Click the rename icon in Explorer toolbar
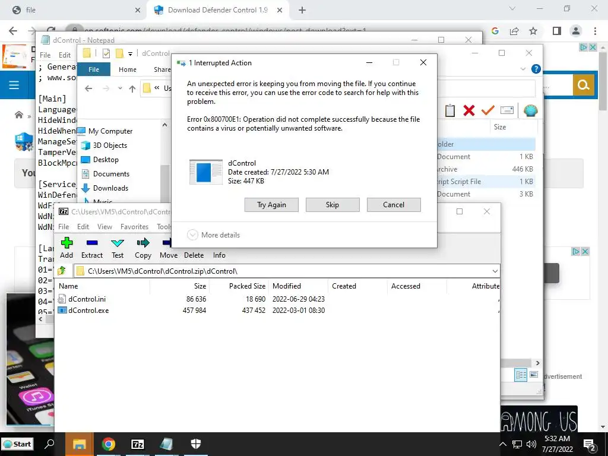Viewport: 608px width, 456px height. [x=507, y=110]
